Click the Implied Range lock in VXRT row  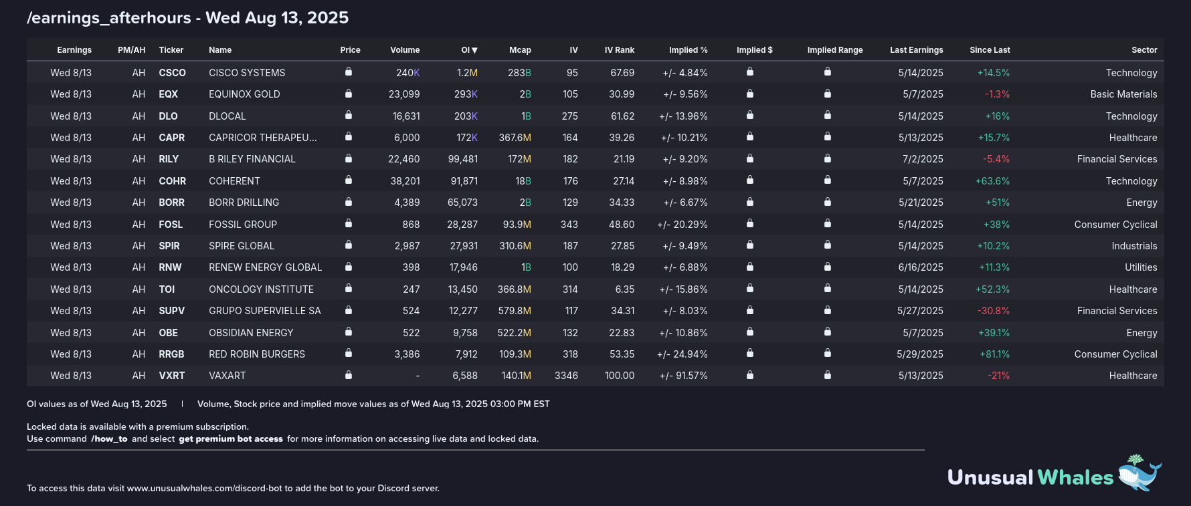click(828, 375)
